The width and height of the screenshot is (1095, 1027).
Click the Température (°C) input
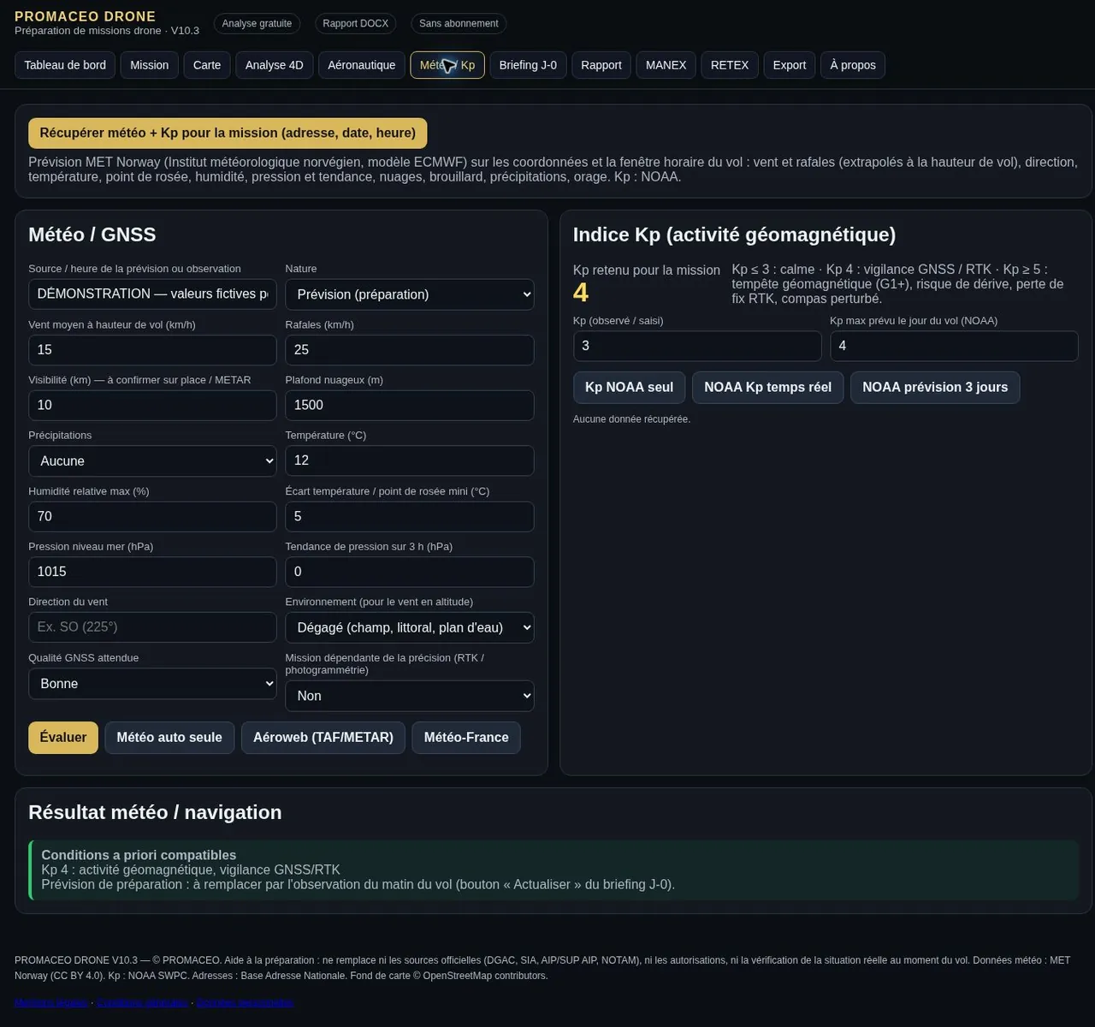(x=410, y=460)
